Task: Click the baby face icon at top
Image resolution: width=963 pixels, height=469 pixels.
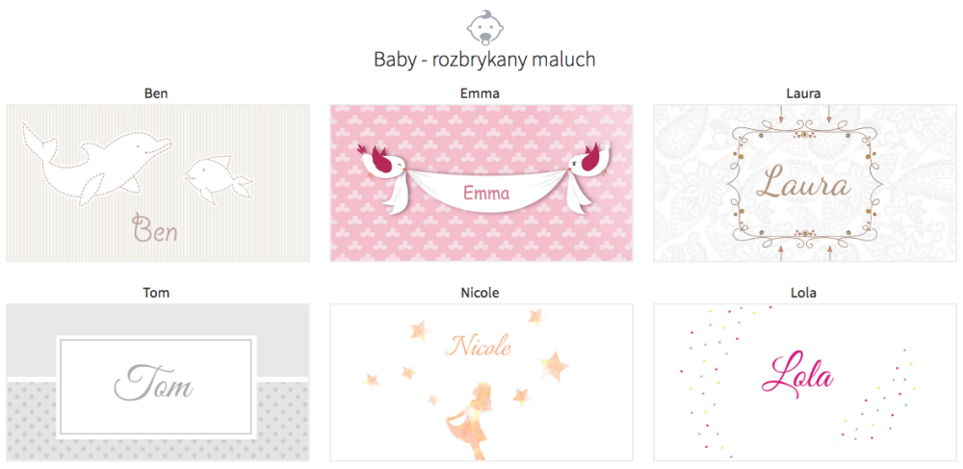Action: (484, 28)
